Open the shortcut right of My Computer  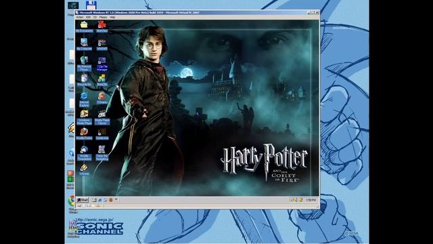click(x=102, y=45)
